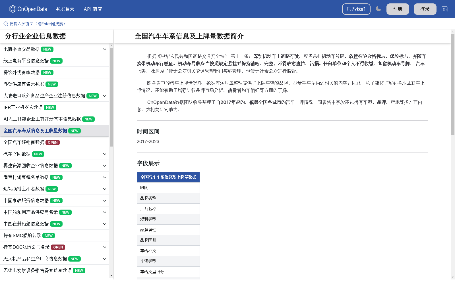This screenshot has height=284, width=455.
Task: Click the search magnifier icon
Action: pos(5,24)
